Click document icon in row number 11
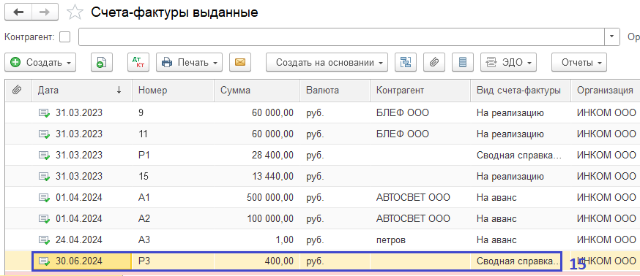 44,134
